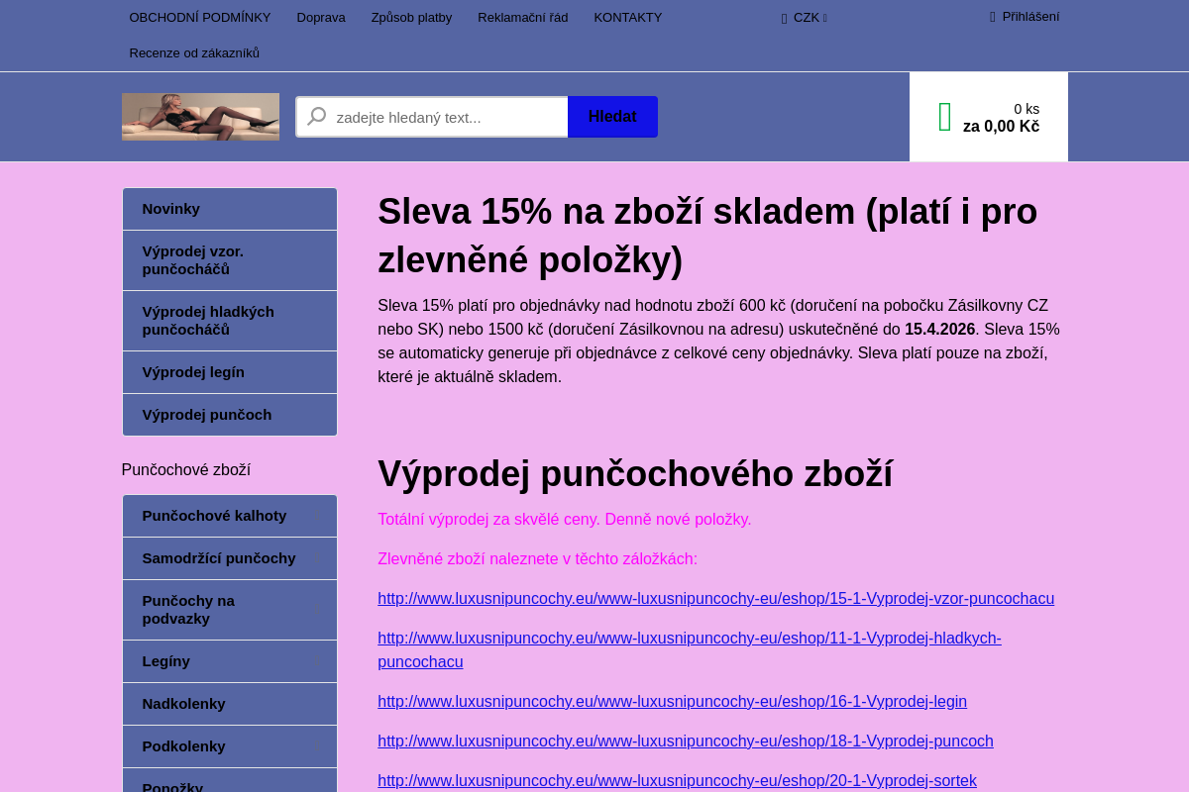Open the 16-1-Vyprodej-legin link
Screen dimensions: 1189x792
[672, 702]
